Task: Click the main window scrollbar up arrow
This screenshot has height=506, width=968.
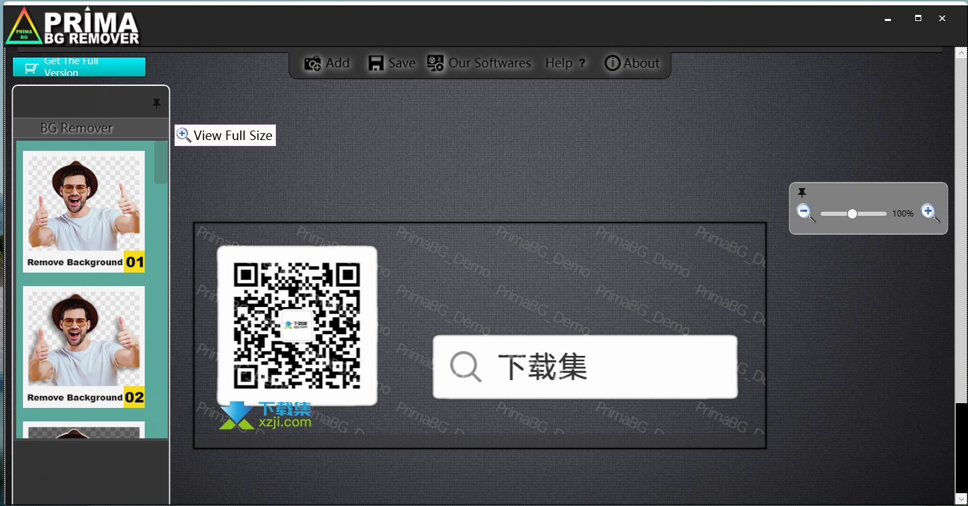Action: point(961,52)
